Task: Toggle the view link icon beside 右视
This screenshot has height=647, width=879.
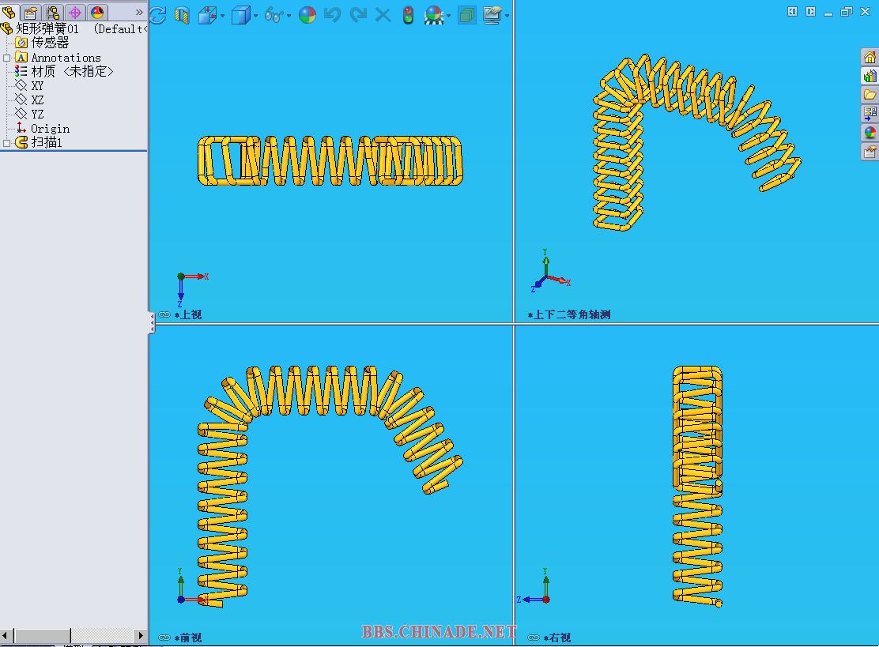Action: click(x=533, y=638)
